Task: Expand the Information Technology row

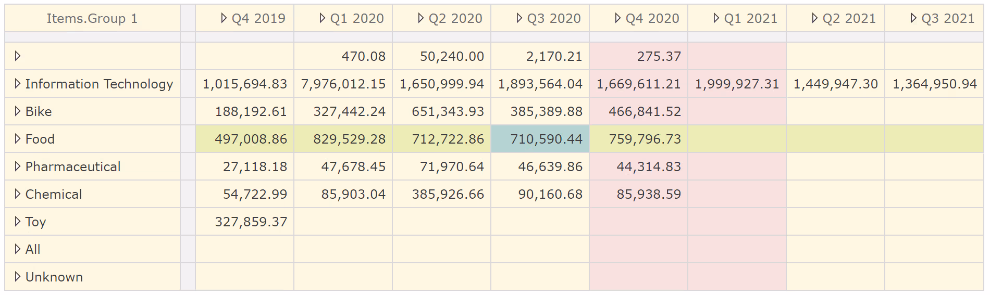Action: tap(18, 84)
